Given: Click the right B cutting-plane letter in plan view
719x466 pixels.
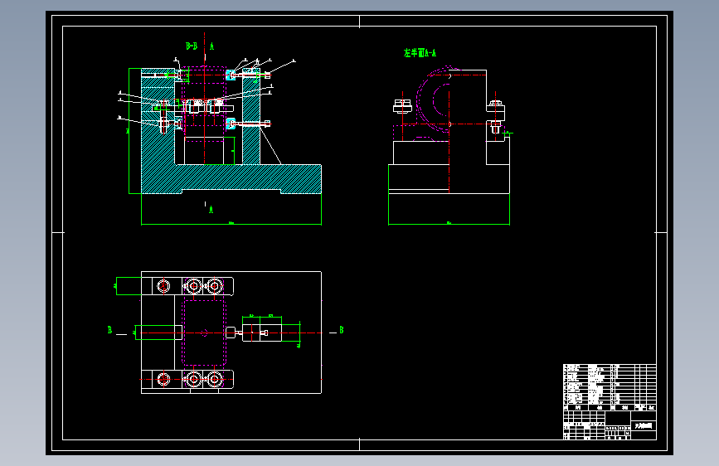Looking at the screenshot, I should tap(341, 330).
